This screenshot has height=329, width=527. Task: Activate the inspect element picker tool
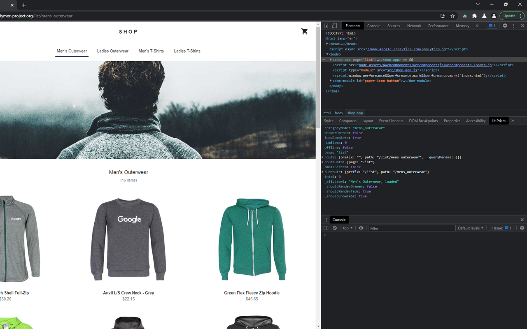pos(326,26)
